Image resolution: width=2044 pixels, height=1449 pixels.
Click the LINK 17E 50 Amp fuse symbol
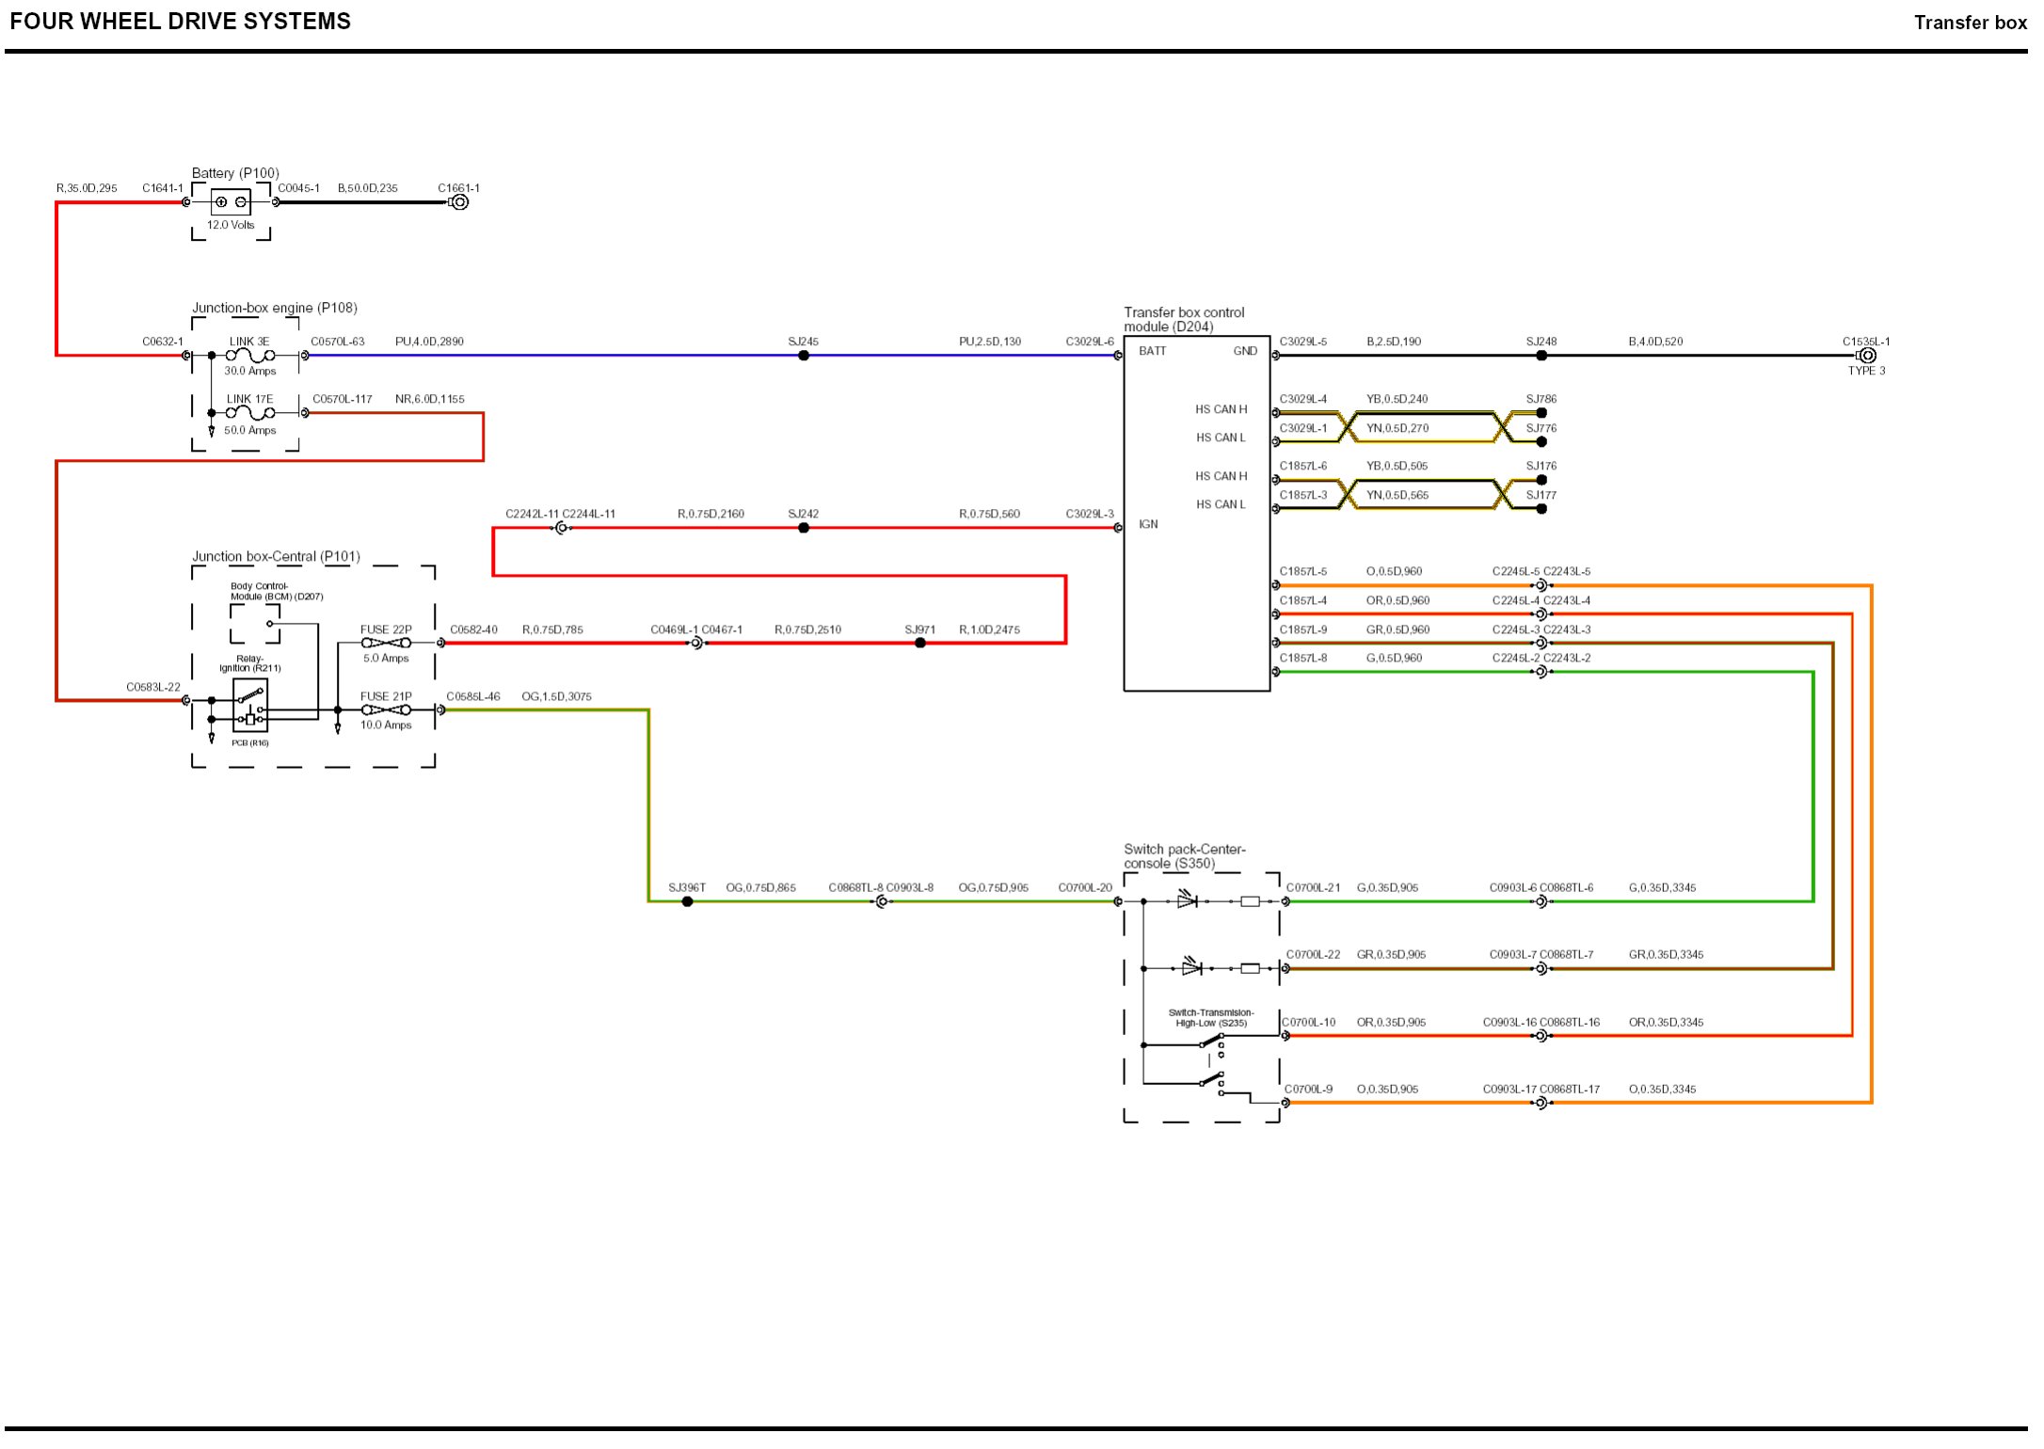tap(250, 413)
